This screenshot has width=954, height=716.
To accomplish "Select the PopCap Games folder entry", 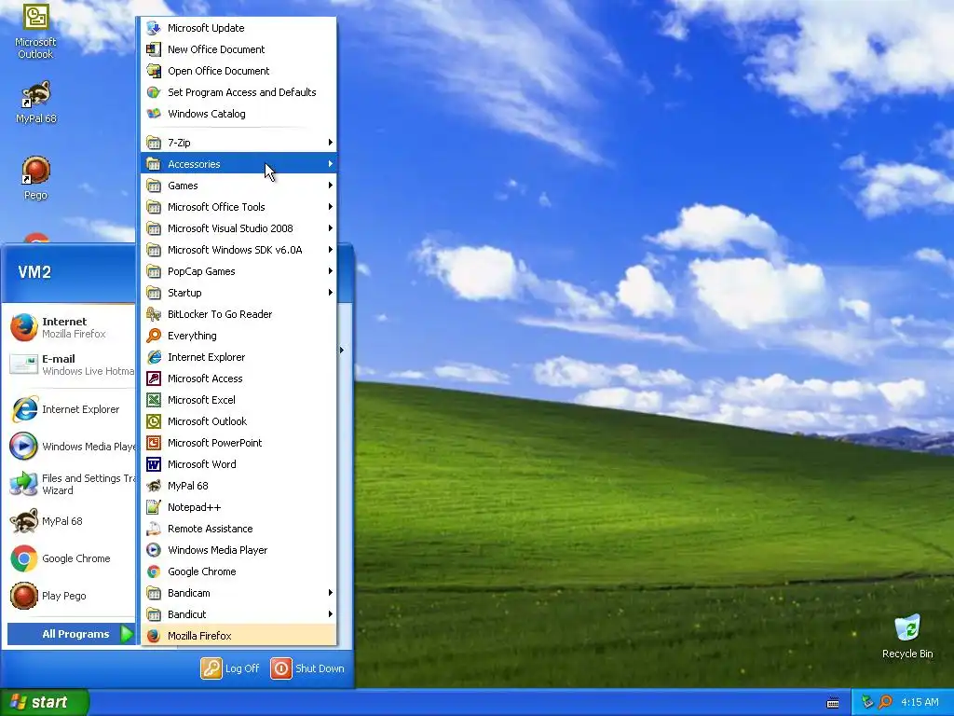I will [238, 271].
